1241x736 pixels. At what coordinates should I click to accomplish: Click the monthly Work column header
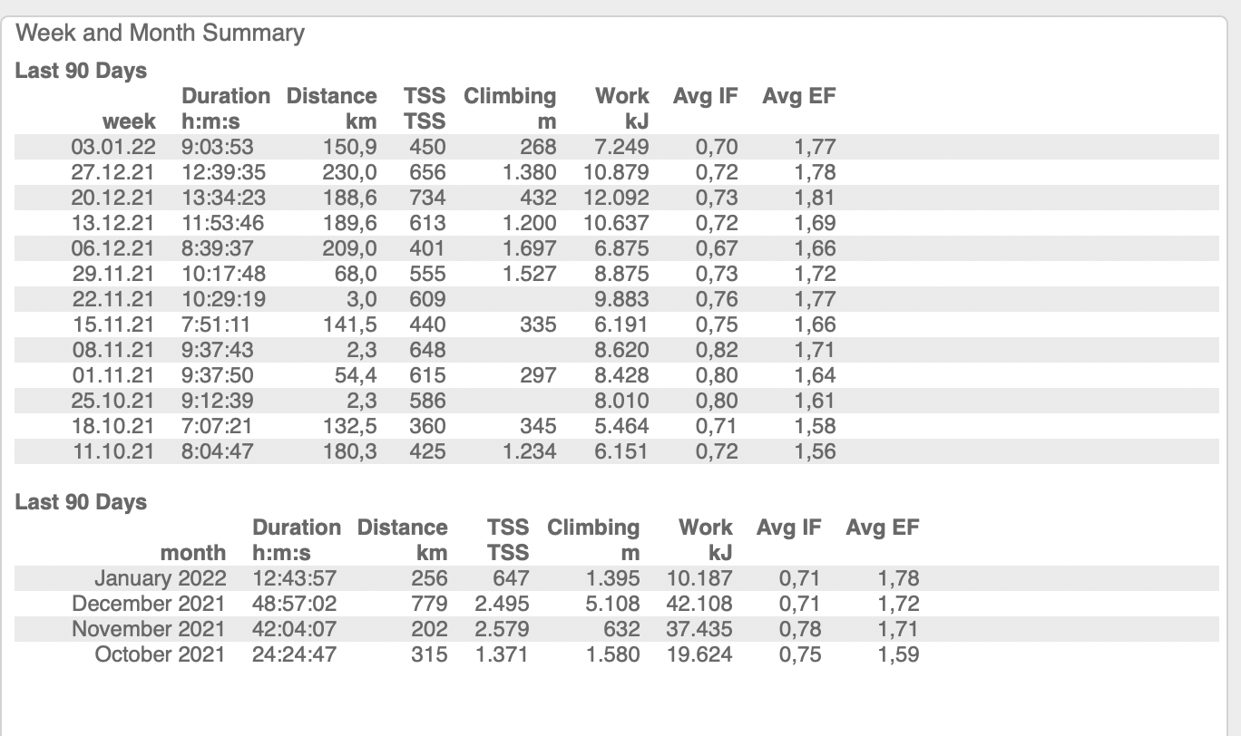[705, 528]
